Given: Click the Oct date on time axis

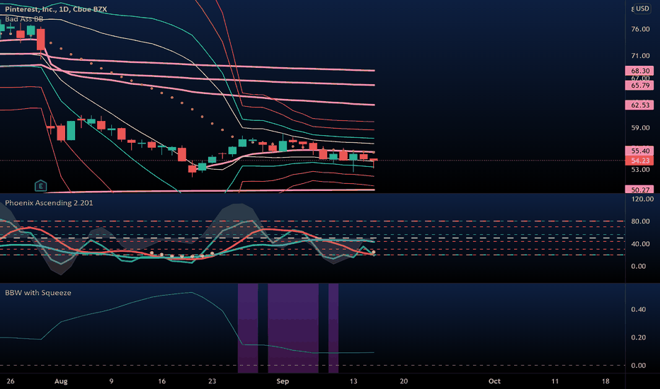Looking at the screenshot, I should pyautogui.click(x=494, y=381).
